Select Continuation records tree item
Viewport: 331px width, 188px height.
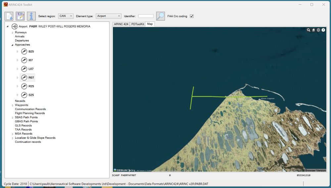click(28, 142)
